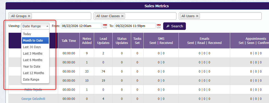Pick Last 30 Days option
Screen dimensions: 269x103
point(35,47)
